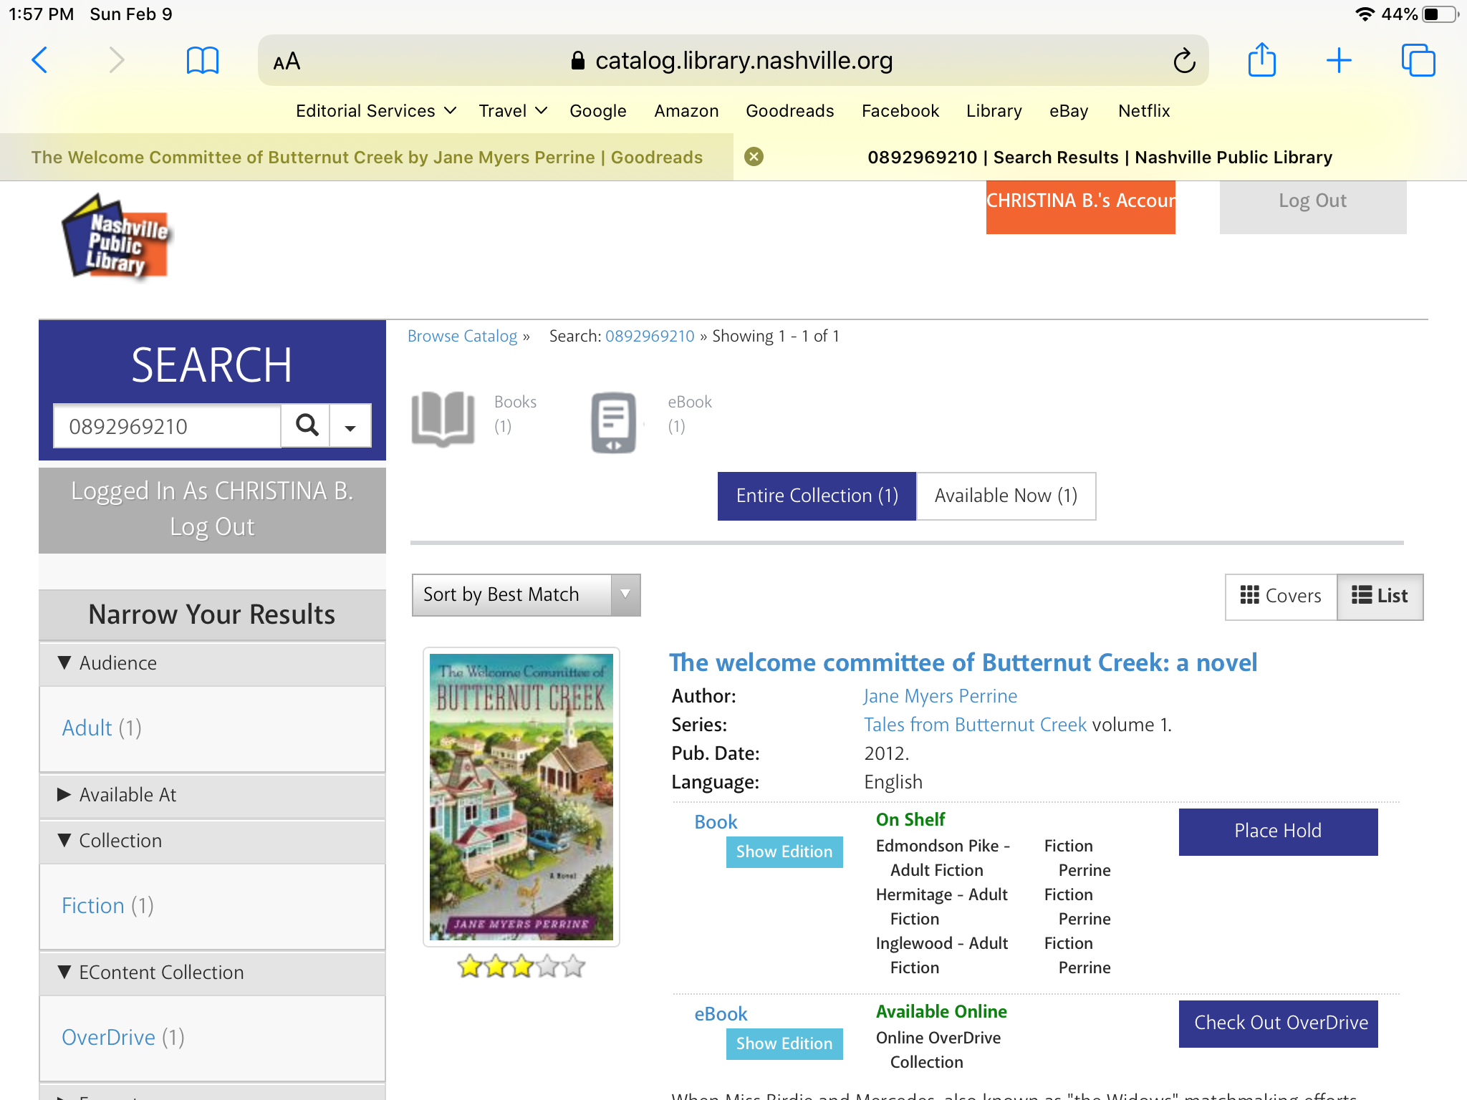This screenshot has height=1100, width=1467.
Task: Open the Travel bookmark folder
Action: [x=513, y=111]
